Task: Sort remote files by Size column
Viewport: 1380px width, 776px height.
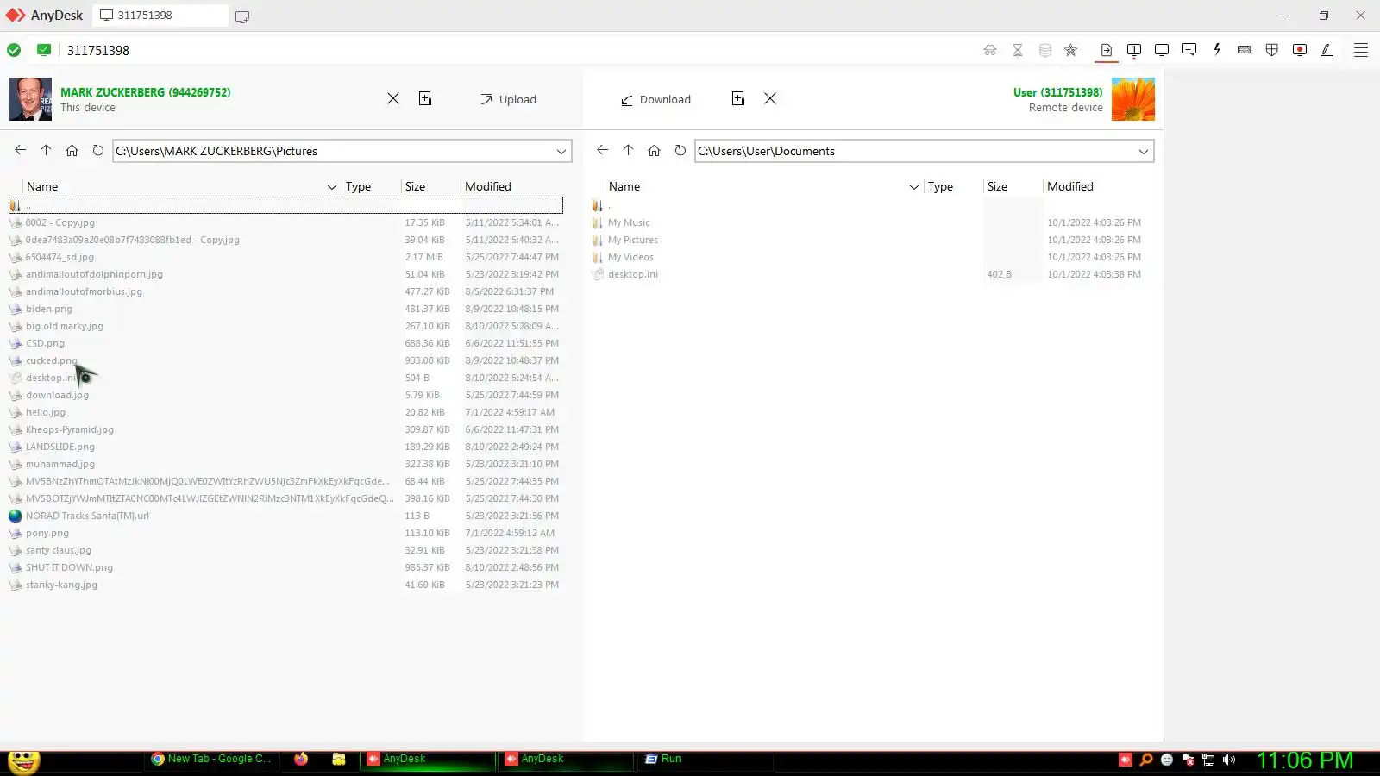Action: [998, 186]
